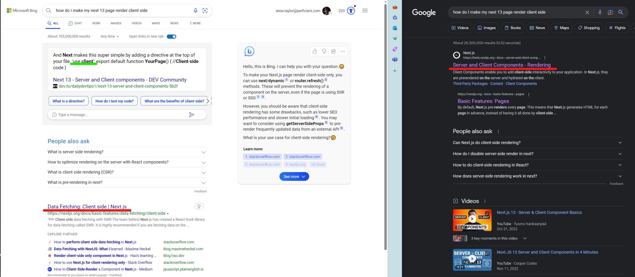Open Bing visual search camera icon
635x277 pixels.
(x=205, y=11)
